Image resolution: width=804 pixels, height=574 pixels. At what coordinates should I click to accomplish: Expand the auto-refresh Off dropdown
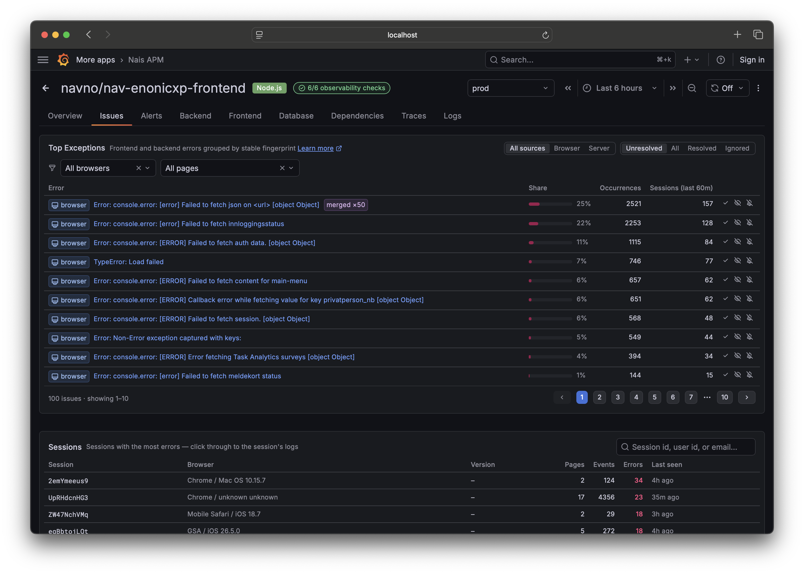pos(727,88)
